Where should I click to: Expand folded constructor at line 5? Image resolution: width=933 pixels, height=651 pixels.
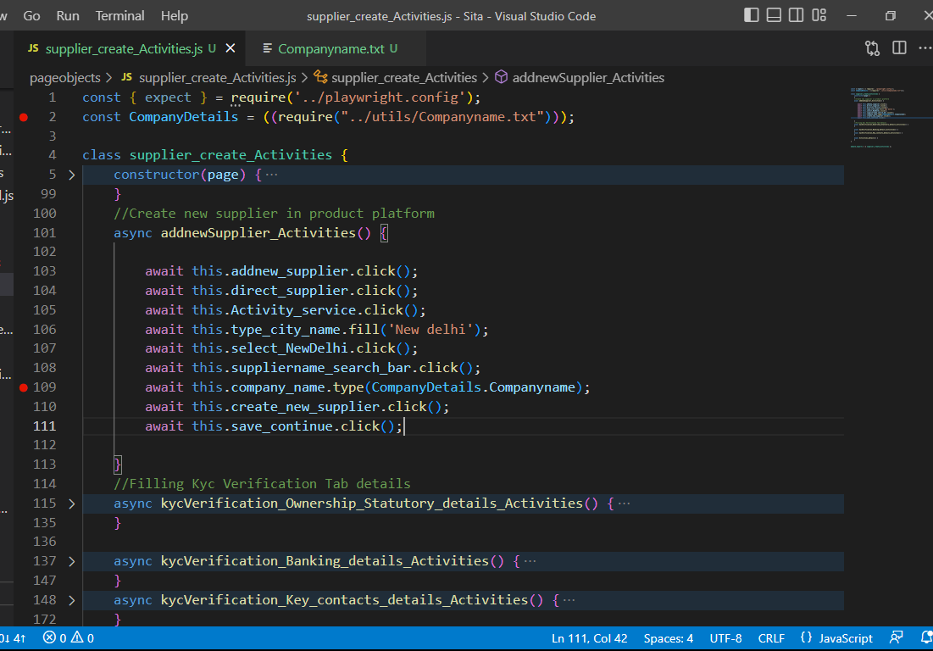(71, 175)
